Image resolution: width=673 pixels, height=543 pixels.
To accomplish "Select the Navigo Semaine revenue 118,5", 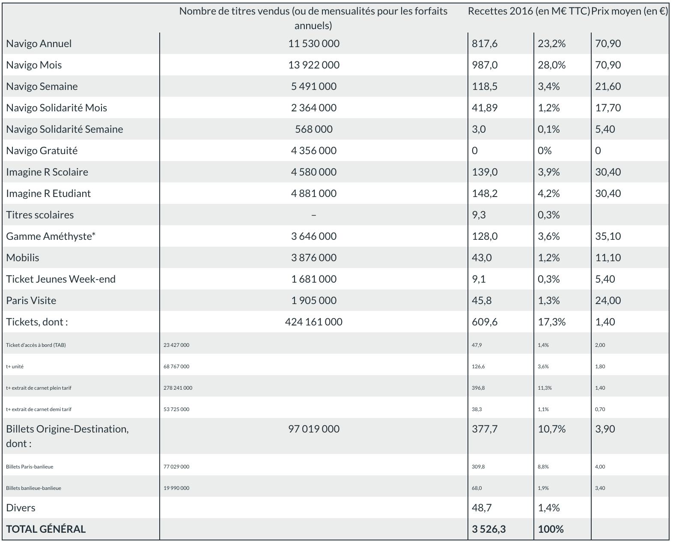I will pyautogui.click(x=485, y=86).
